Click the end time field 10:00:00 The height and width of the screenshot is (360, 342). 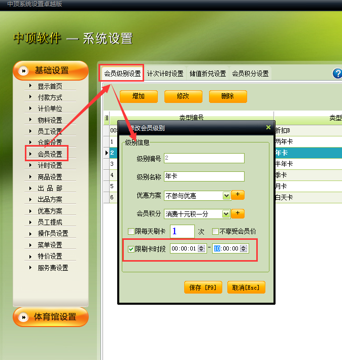click(230, 248)
